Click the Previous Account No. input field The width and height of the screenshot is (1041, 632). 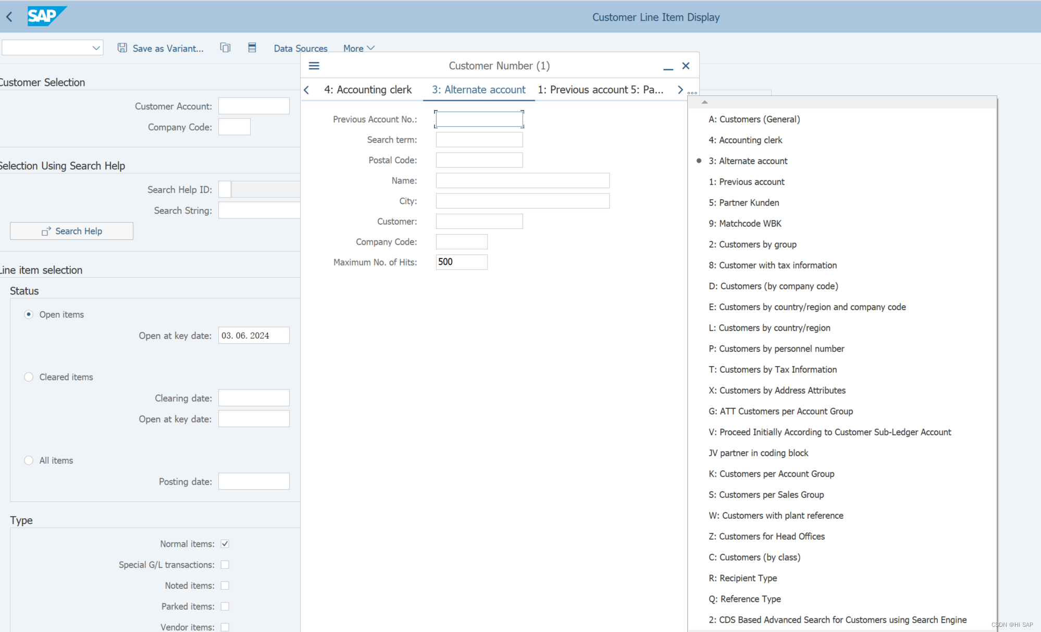pos(479,119)
